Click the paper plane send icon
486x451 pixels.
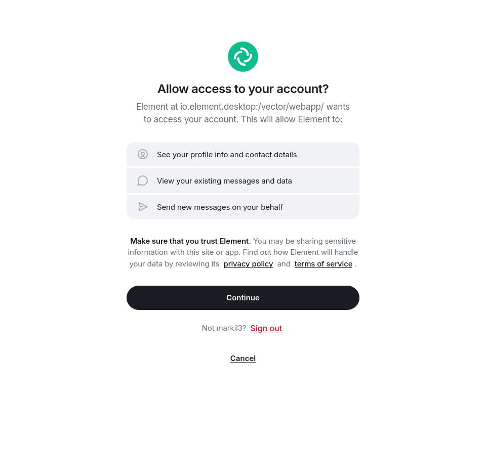(x=143, y=207)
